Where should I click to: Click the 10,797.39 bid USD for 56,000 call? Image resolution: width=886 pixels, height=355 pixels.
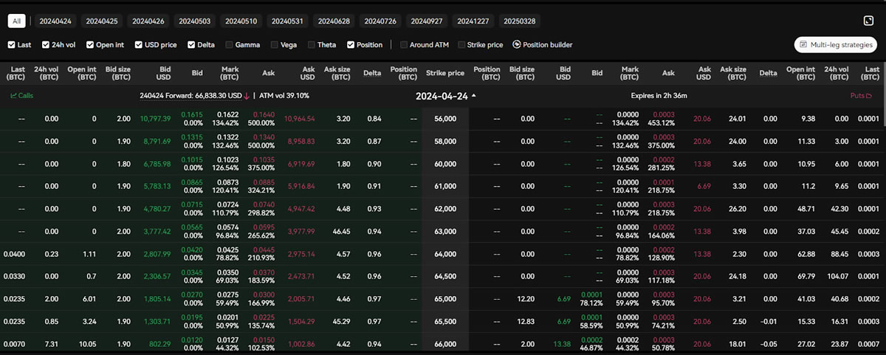[155, 119]
